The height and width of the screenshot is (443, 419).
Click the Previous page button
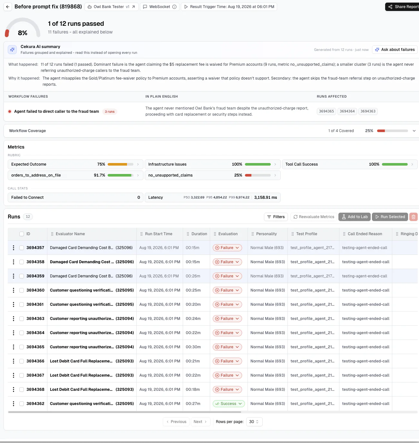click(176, 422)
